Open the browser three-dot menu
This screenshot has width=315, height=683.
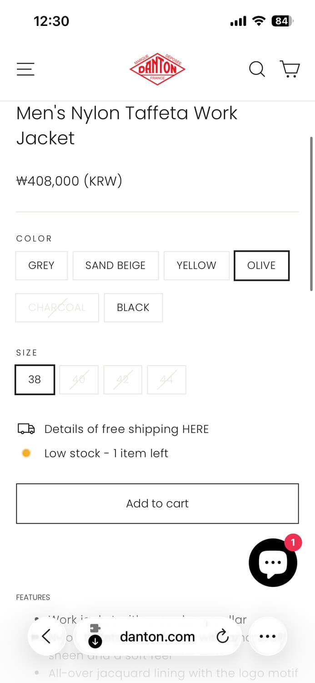coord(268,636)
